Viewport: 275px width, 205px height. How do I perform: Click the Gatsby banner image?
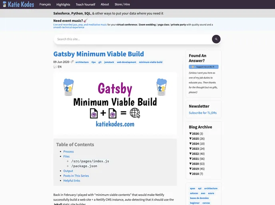(x=115, y=103)
